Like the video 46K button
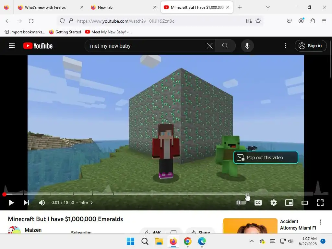The width and height of the screenshot is (332, 249). tap(152, 231)
